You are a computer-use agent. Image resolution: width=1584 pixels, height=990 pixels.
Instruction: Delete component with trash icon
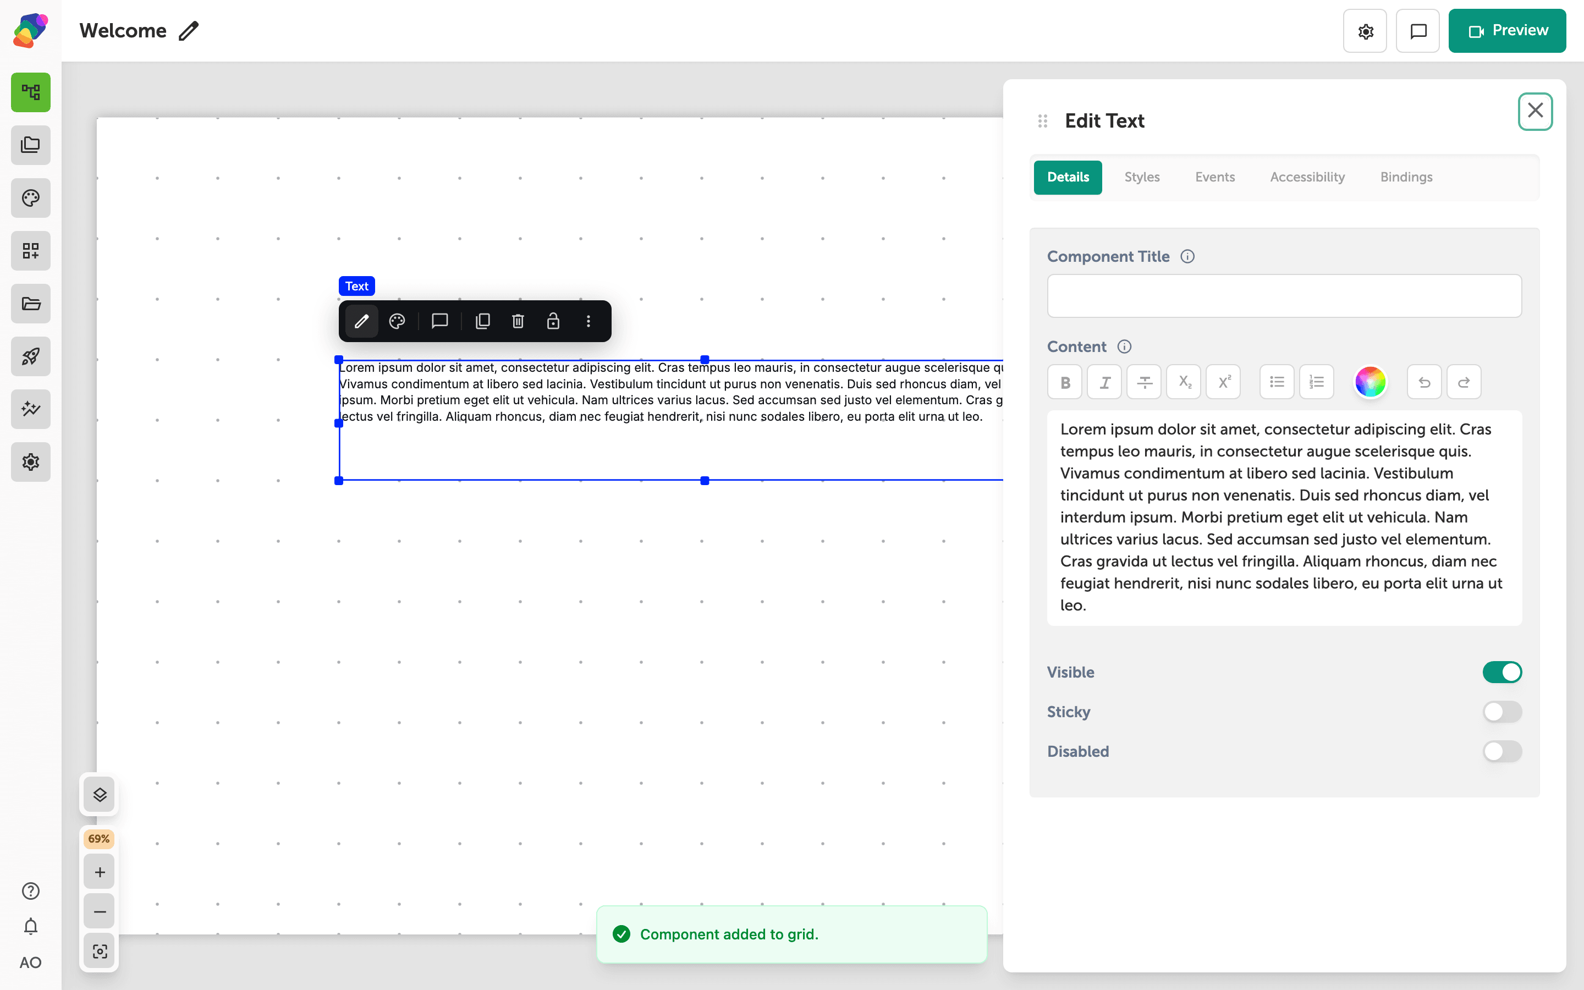518,321
